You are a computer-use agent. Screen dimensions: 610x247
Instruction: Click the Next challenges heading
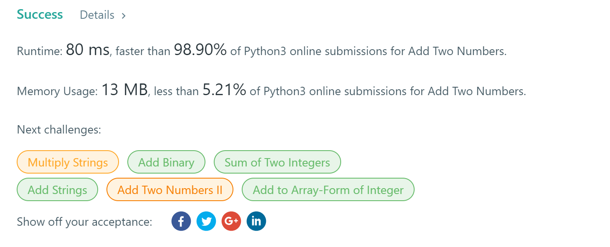pos(59,129)
